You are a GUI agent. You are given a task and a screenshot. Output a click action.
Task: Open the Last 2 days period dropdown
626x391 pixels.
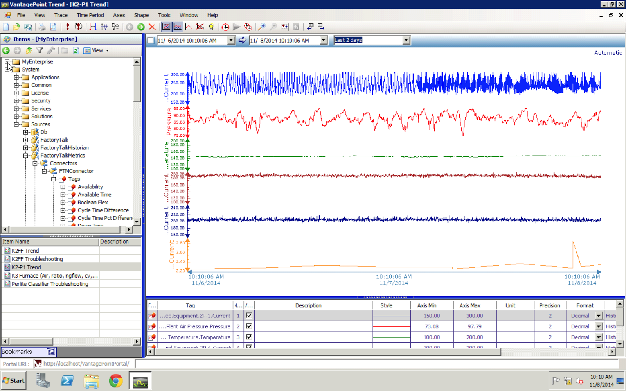click(406, 40)
